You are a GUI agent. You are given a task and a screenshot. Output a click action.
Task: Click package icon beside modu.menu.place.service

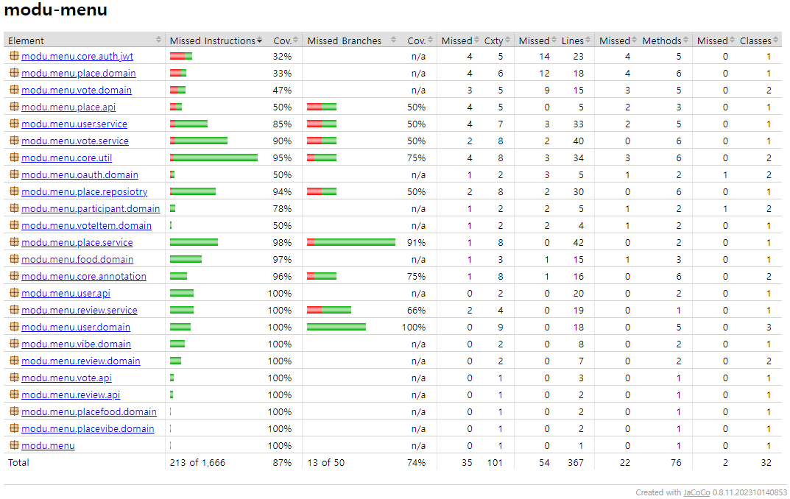[14, 242]
